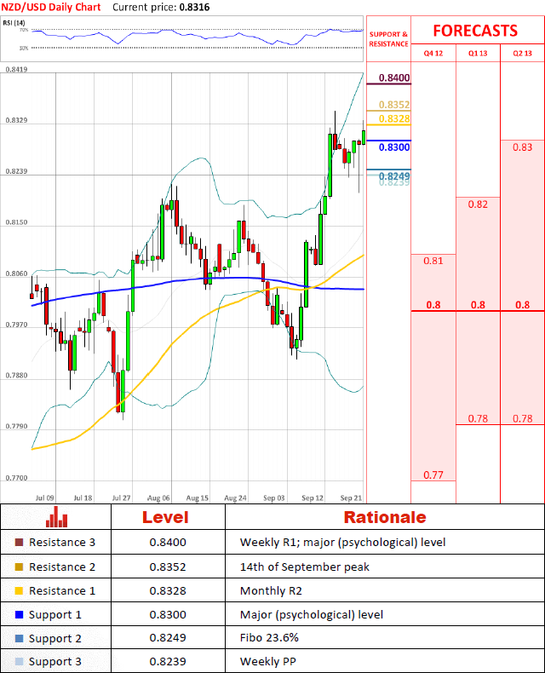Click the 'NZD/USD Daily Chart' title
The height and width of the screenshot is (673, 545).
point(51,7)
